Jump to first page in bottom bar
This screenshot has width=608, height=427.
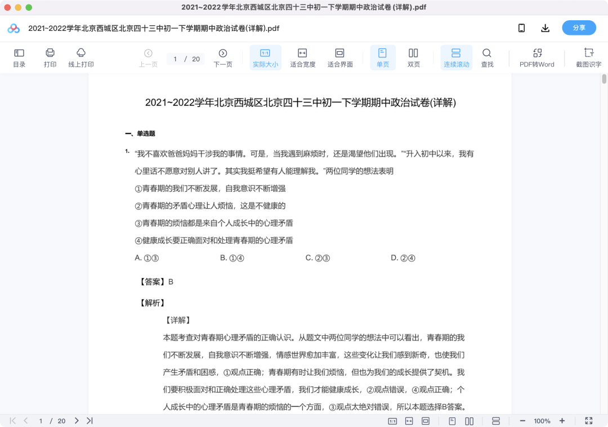13,421
